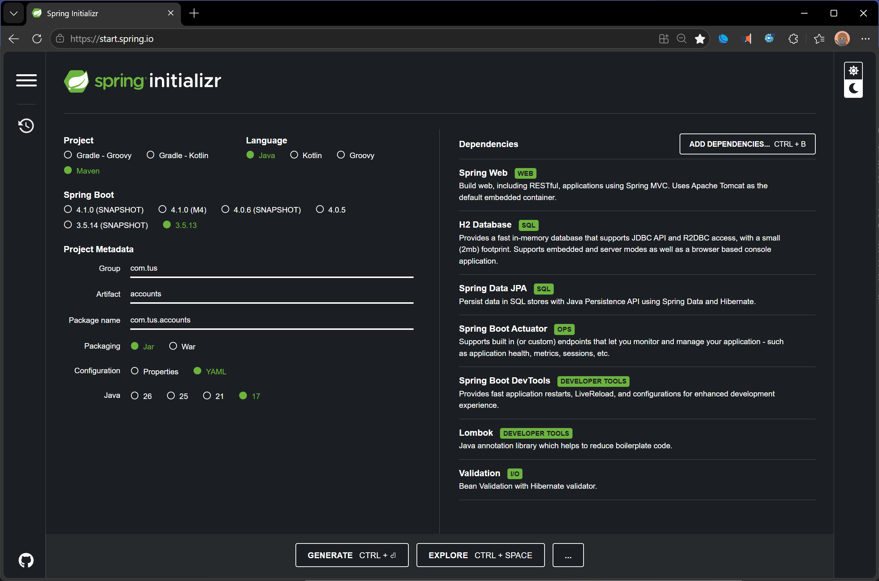Open the share ellipsis button
The width and height of the screenshot is (879, 581).
tap(568, 555)
